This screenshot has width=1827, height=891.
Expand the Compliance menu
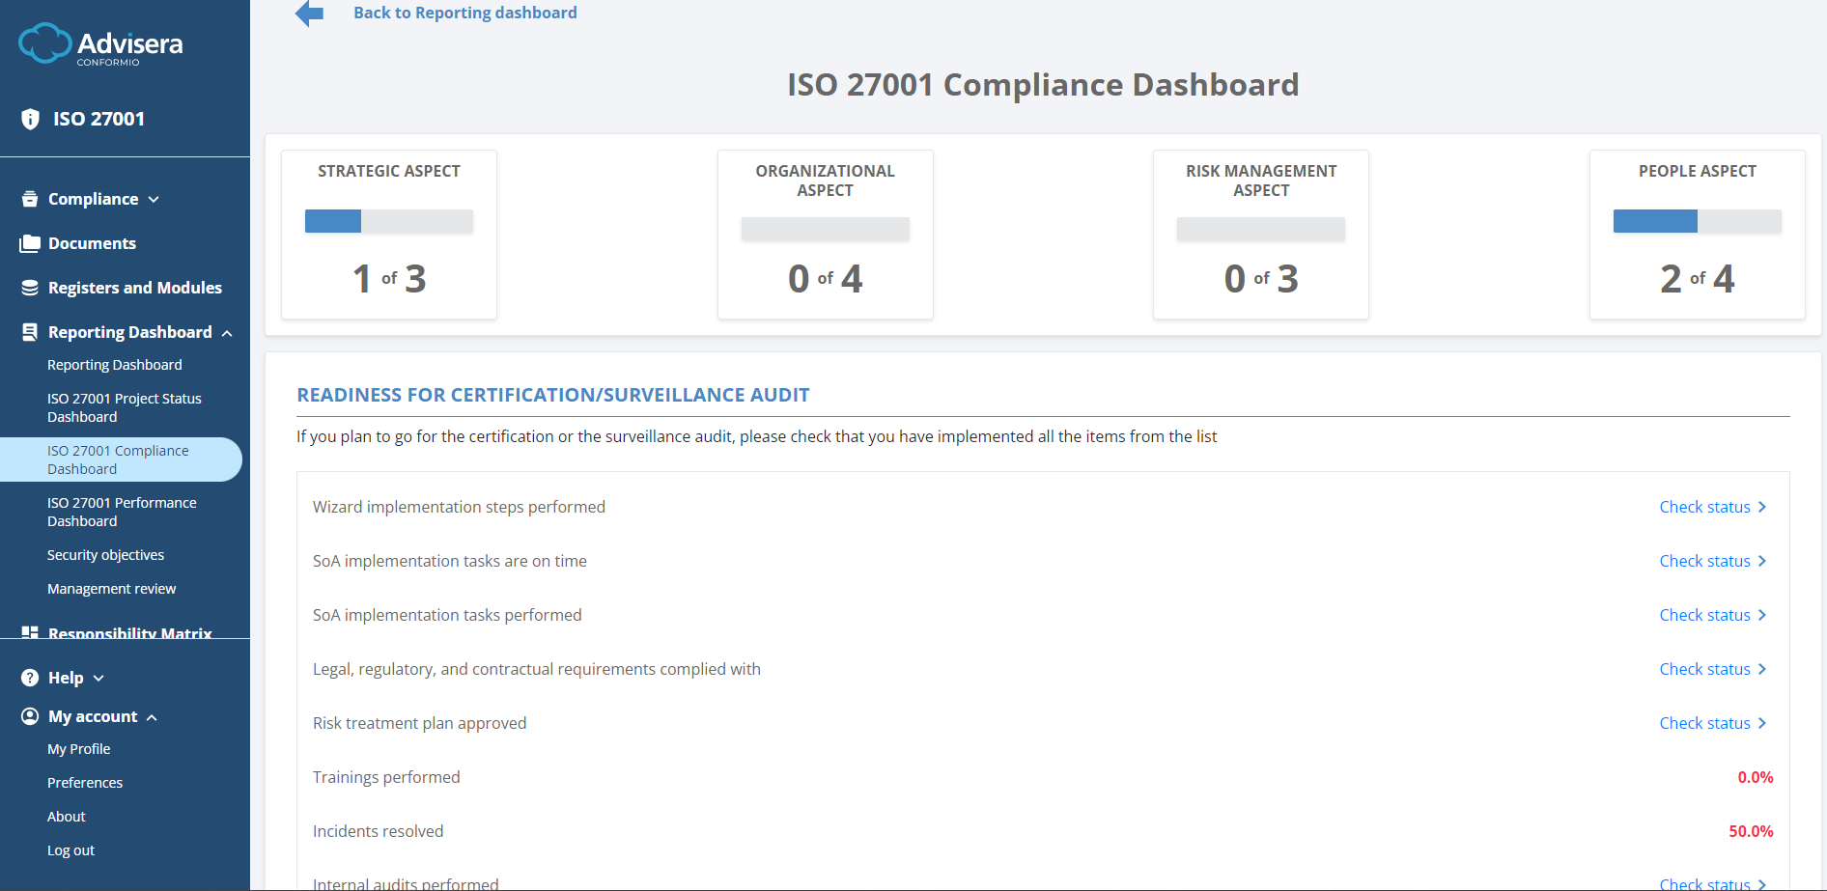point(155,198)
